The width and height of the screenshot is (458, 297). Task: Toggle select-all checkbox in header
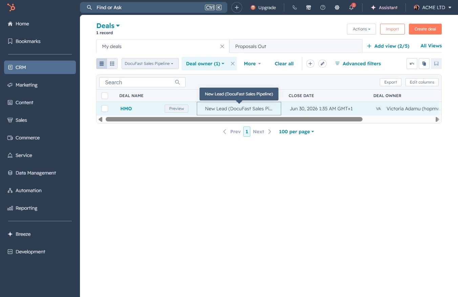pyautogui.click(x=105, y=96)
